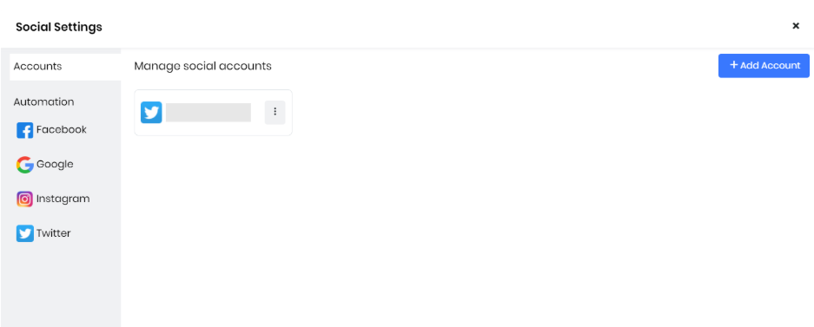The height and width of the screenshot is (327, 814).
Task: Close the Social Settings dialog
Action: pos(795,26)
